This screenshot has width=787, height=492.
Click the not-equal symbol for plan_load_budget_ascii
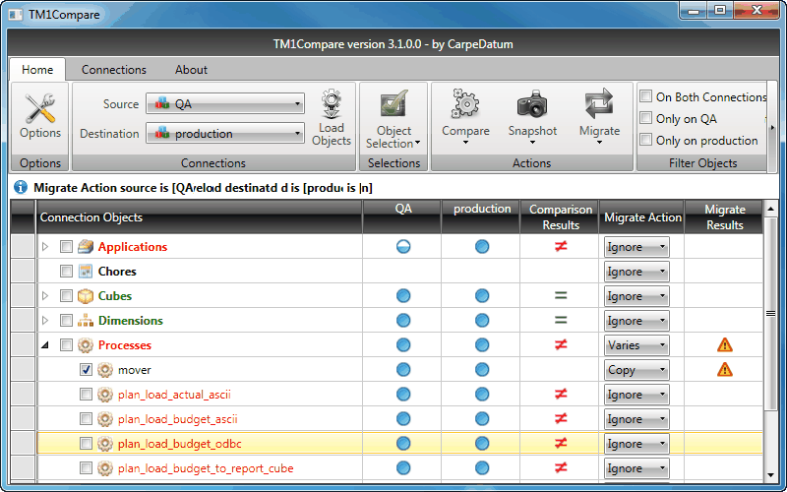coord(561,419)
